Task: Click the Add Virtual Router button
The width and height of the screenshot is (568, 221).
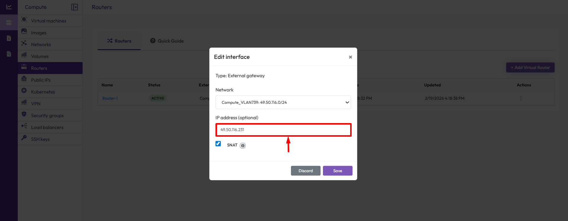Action: (530, 67)
